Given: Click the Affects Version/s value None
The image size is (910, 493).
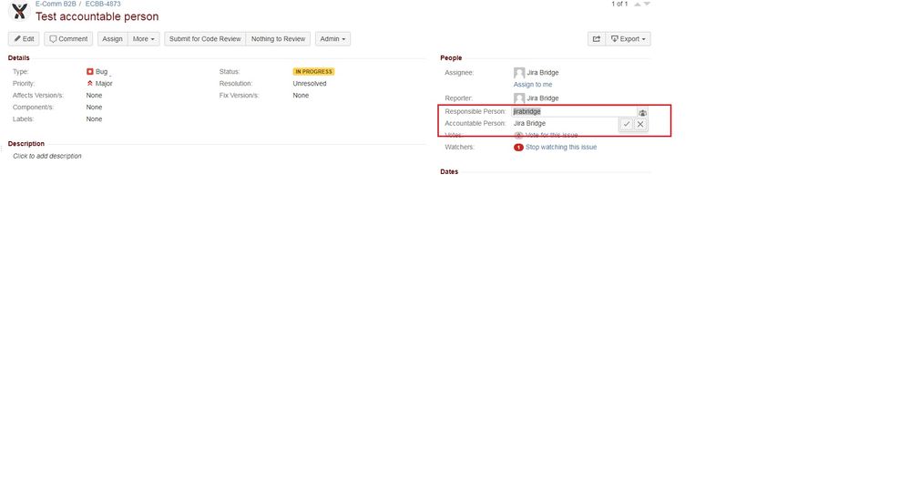Looking at the screenshot, I should (94, 96).
